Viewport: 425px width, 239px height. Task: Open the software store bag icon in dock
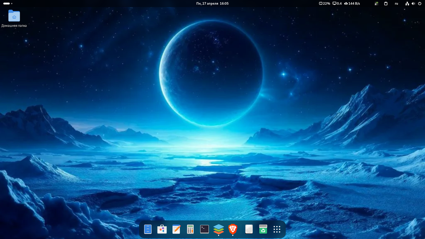(x=162, y=229)
